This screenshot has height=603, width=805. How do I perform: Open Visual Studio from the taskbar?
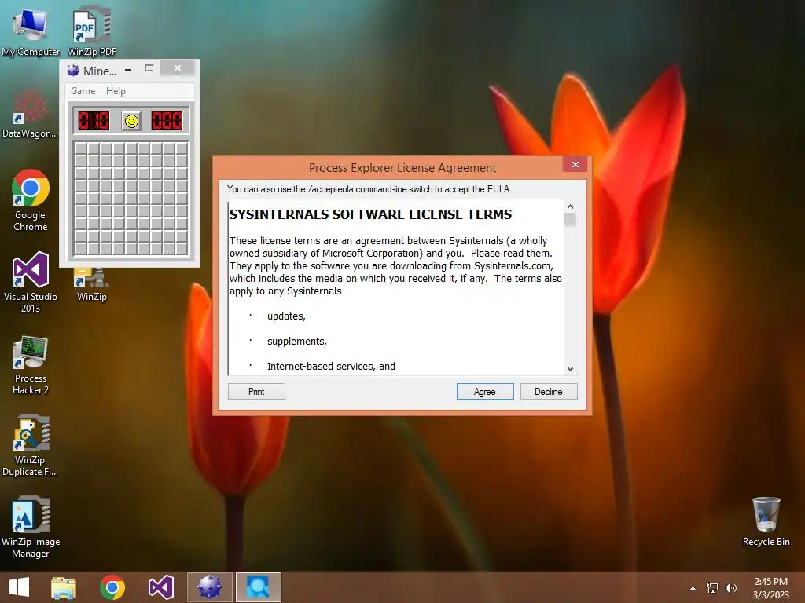pyautogui.click(x=160, y=587)
